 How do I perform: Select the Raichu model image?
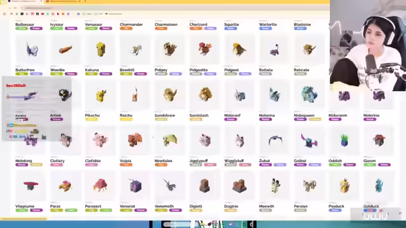[x=135, y=94]
